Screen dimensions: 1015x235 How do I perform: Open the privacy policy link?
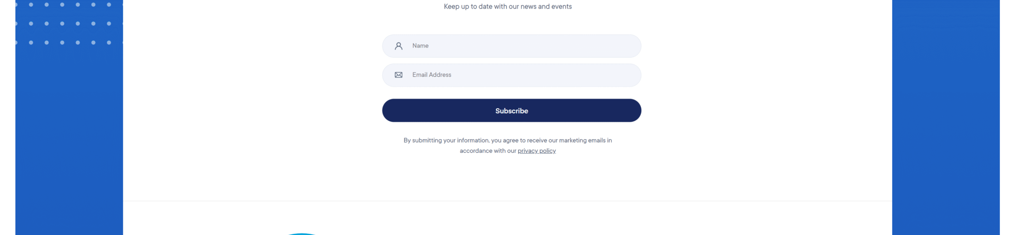536,151
